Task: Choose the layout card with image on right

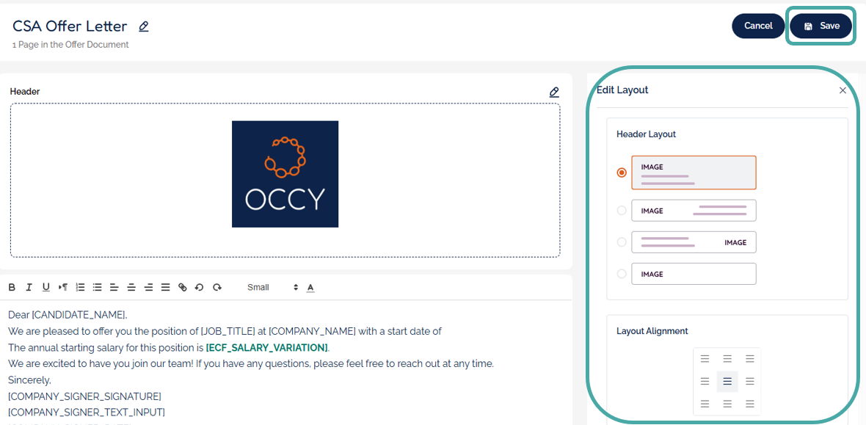Action: (x=694, y=242)
